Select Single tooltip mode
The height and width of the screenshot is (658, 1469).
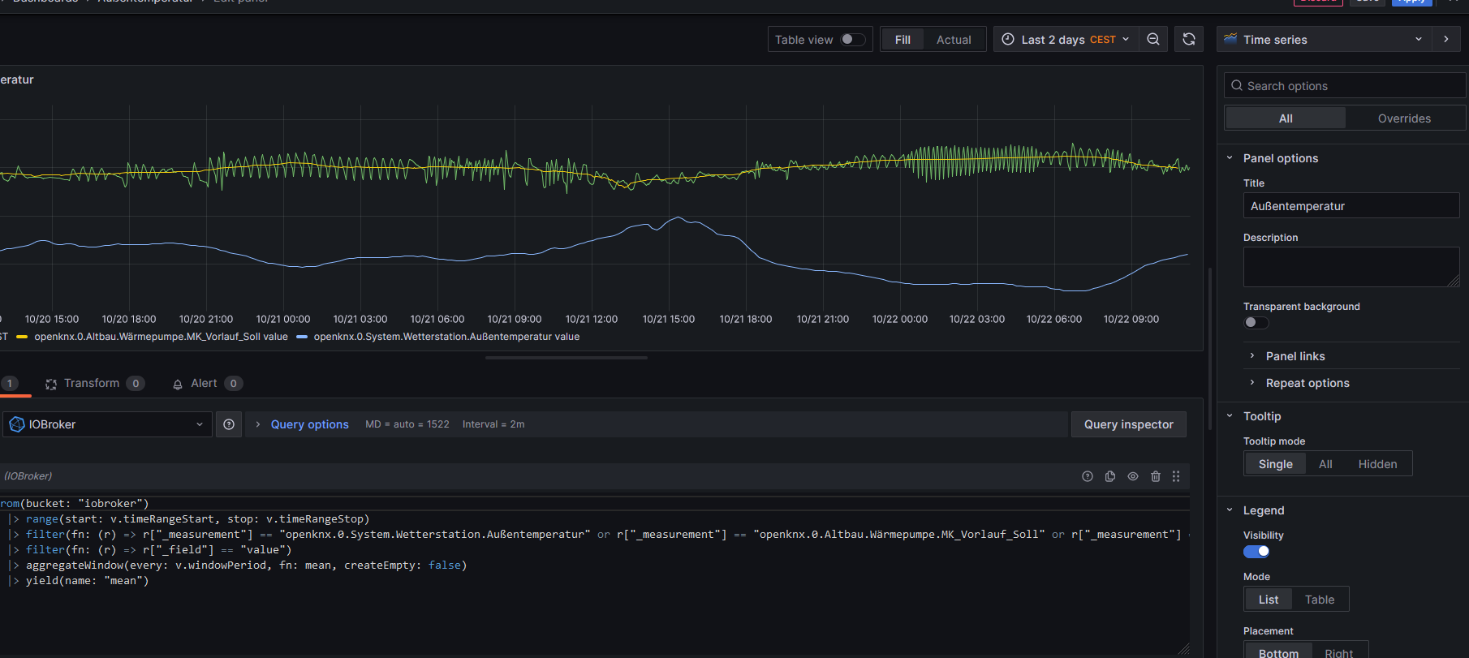(x=1275, y=464)
